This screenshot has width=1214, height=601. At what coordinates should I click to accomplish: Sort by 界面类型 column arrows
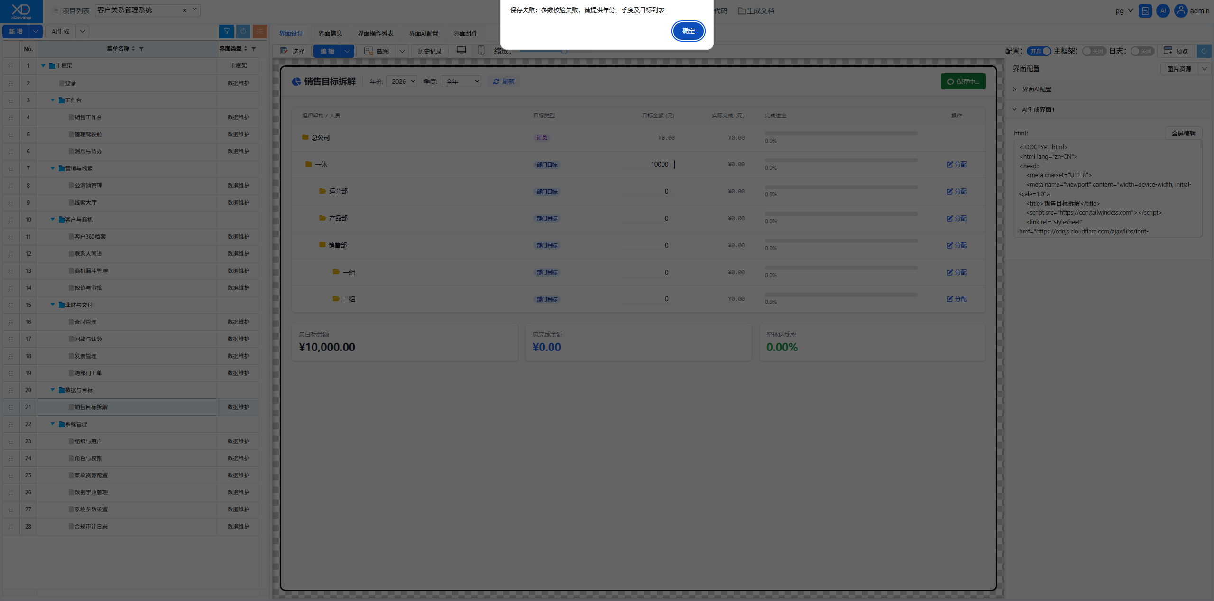click(x=246, y=49)
